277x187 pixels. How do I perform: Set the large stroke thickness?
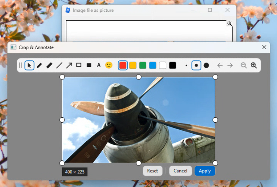(206, 66)
